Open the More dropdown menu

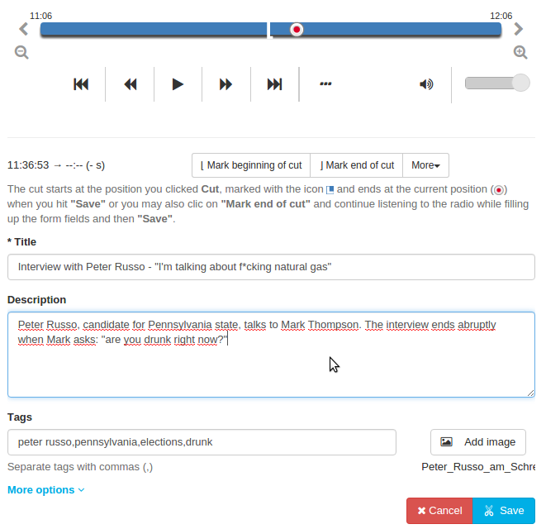(x=425, y=165)
